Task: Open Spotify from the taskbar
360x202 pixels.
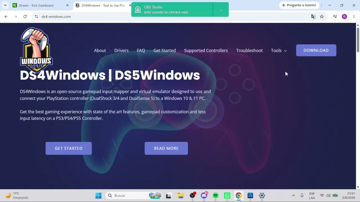Action: pyautogui.click(x=215, y=196)
